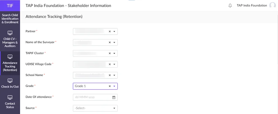Expand the Partner dropdown arrow
278x114 pixels.
[114, 31]
